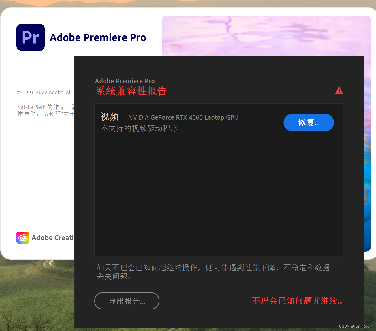Click the Adobe Creative Cloud logo icon
The height and width of the screenshot is (331, 376).
tap(22, 238)
